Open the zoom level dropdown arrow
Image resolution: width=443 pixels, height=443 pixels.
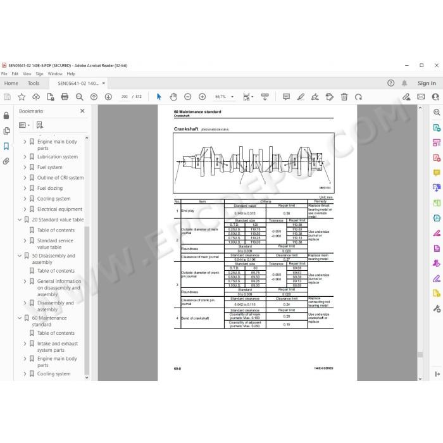(232, 97)
